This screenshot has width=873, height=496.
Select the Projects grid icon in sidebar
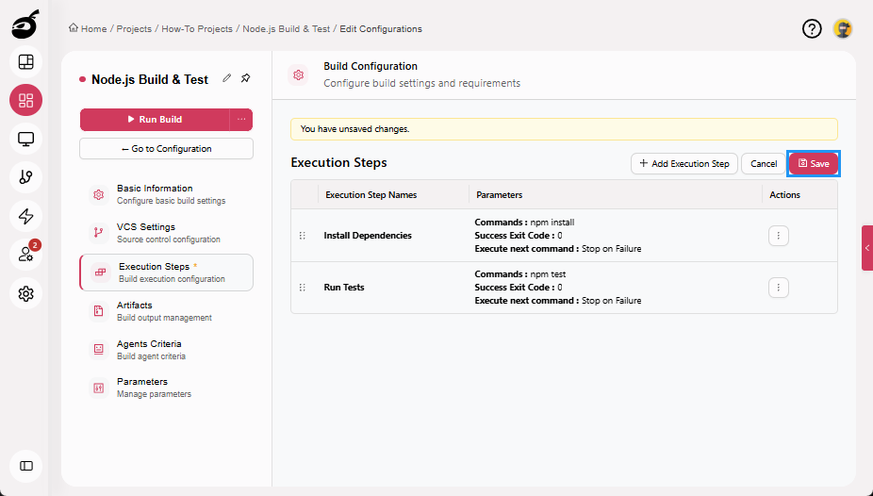[x=25, y=100]
